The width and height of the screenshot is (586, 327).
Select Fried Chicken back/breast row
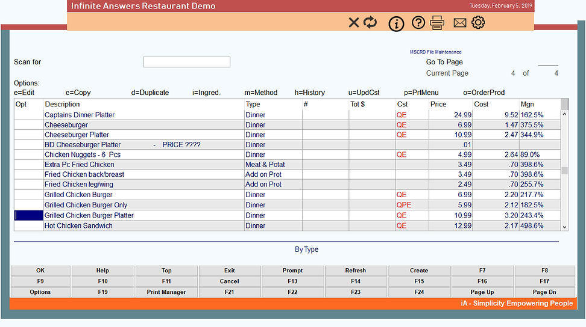click(x=288, y=174)
